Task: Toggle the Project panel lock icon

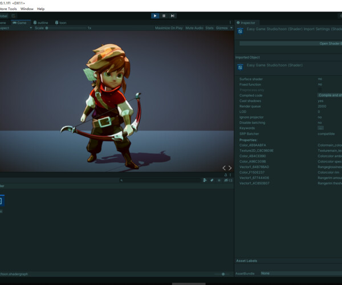Action: coord(226,175)
